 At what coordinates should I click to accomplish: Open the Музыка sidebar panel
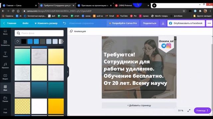coord(5,65)
